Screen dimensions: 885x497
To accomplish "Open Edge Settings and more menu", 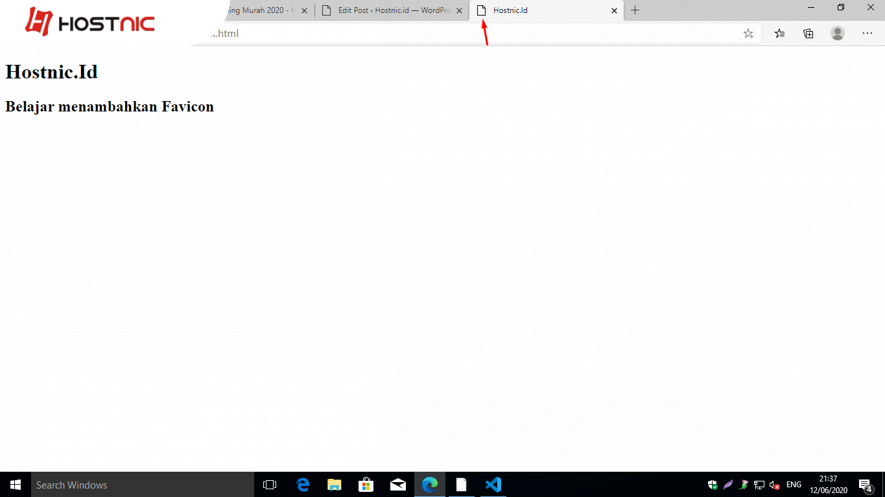I will click(x=867, y=32).
